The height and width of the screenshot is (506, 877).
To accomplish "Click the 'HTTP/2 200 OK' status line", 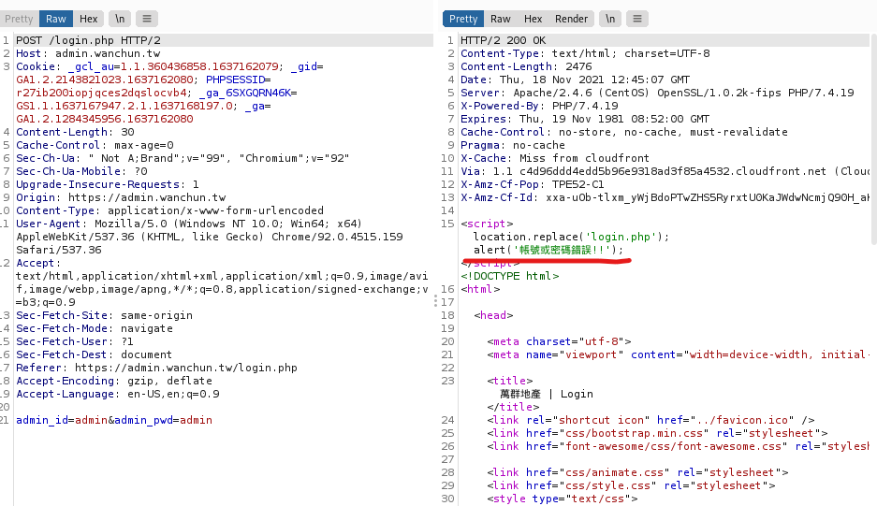I will coord(503,40).
